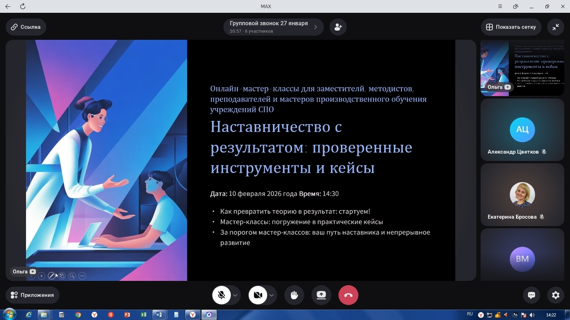End the call with red hang-up button
570x320 pixels.
click(x=348, y=295)
